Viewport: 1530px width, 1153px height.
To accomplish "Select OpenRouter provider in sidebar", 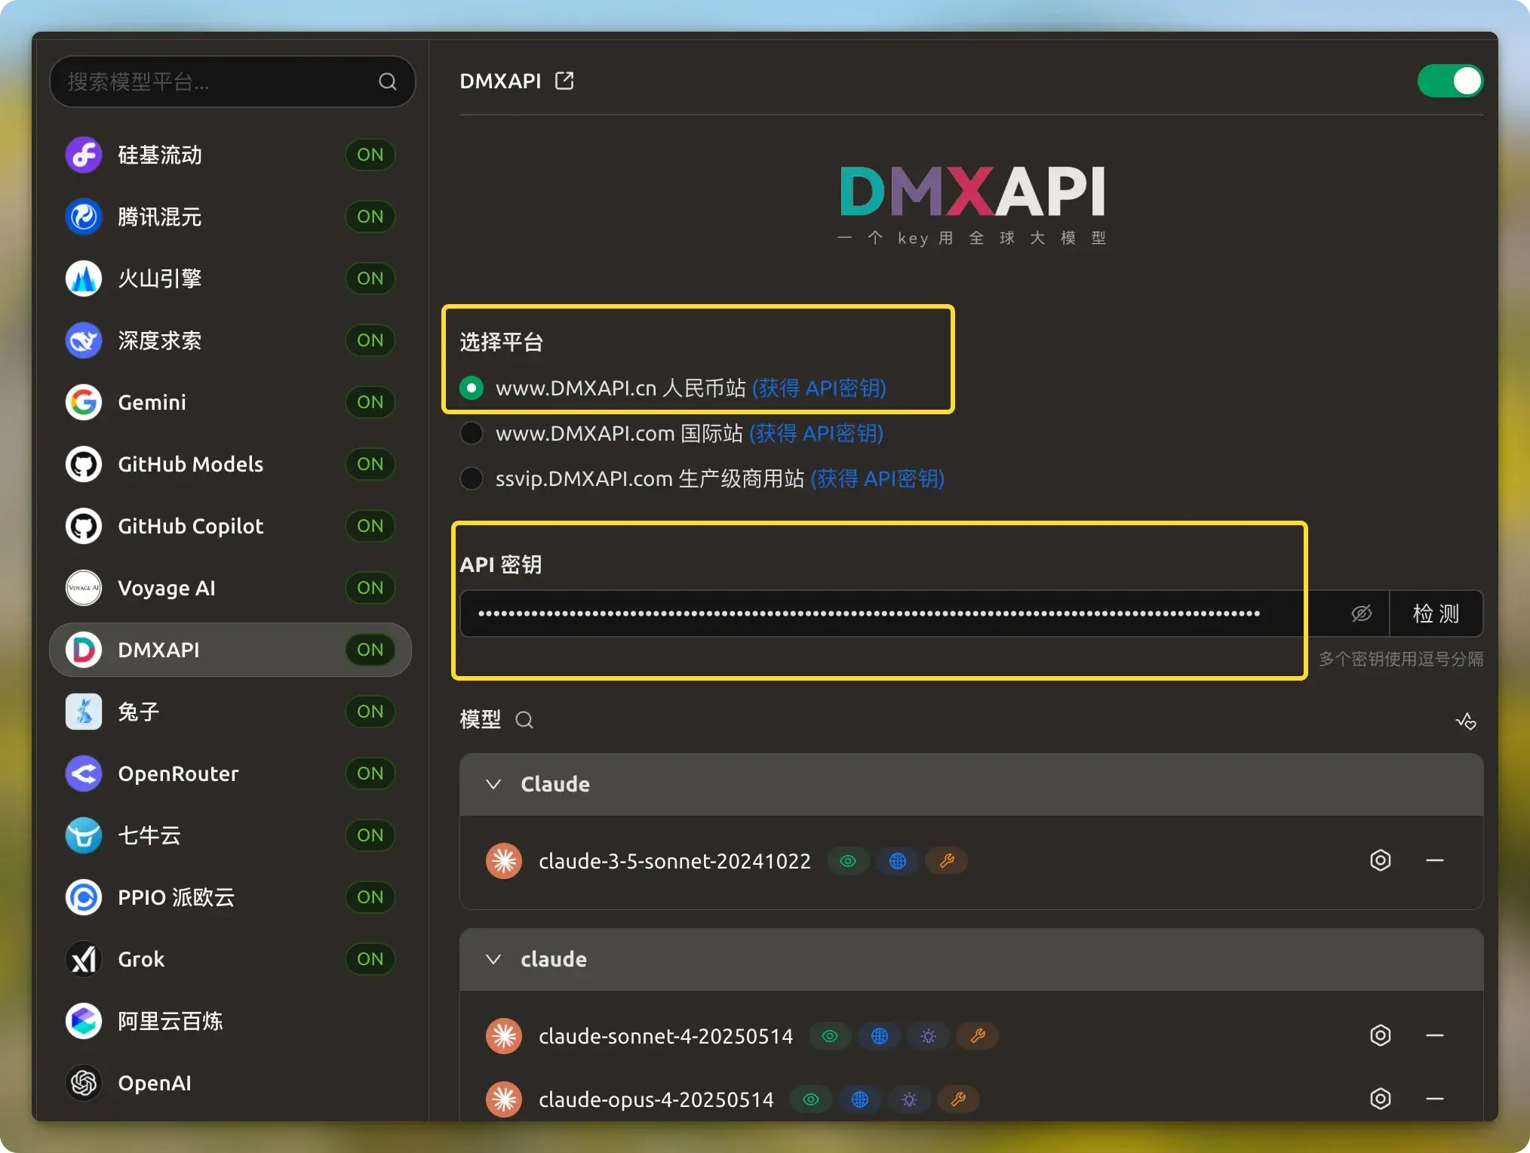I will 178,773.
